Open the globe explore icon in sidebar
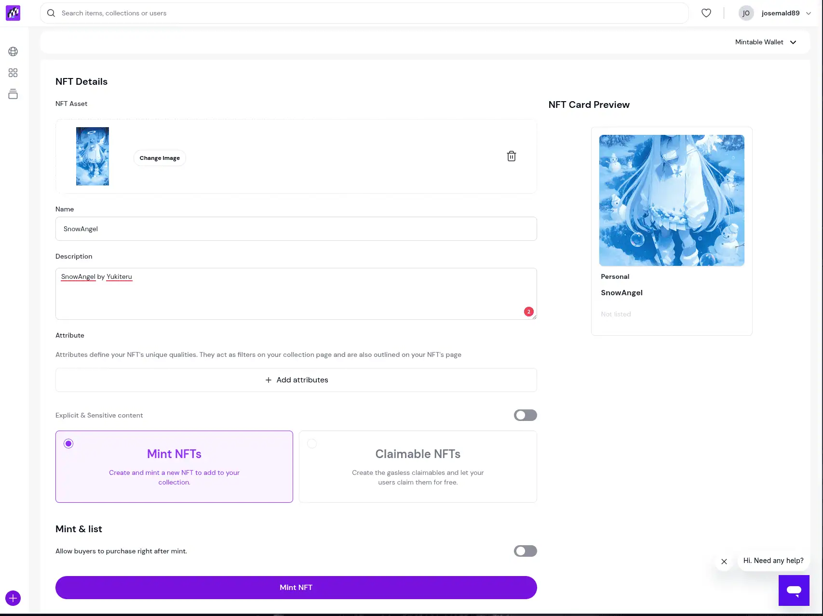 point(13,52)
